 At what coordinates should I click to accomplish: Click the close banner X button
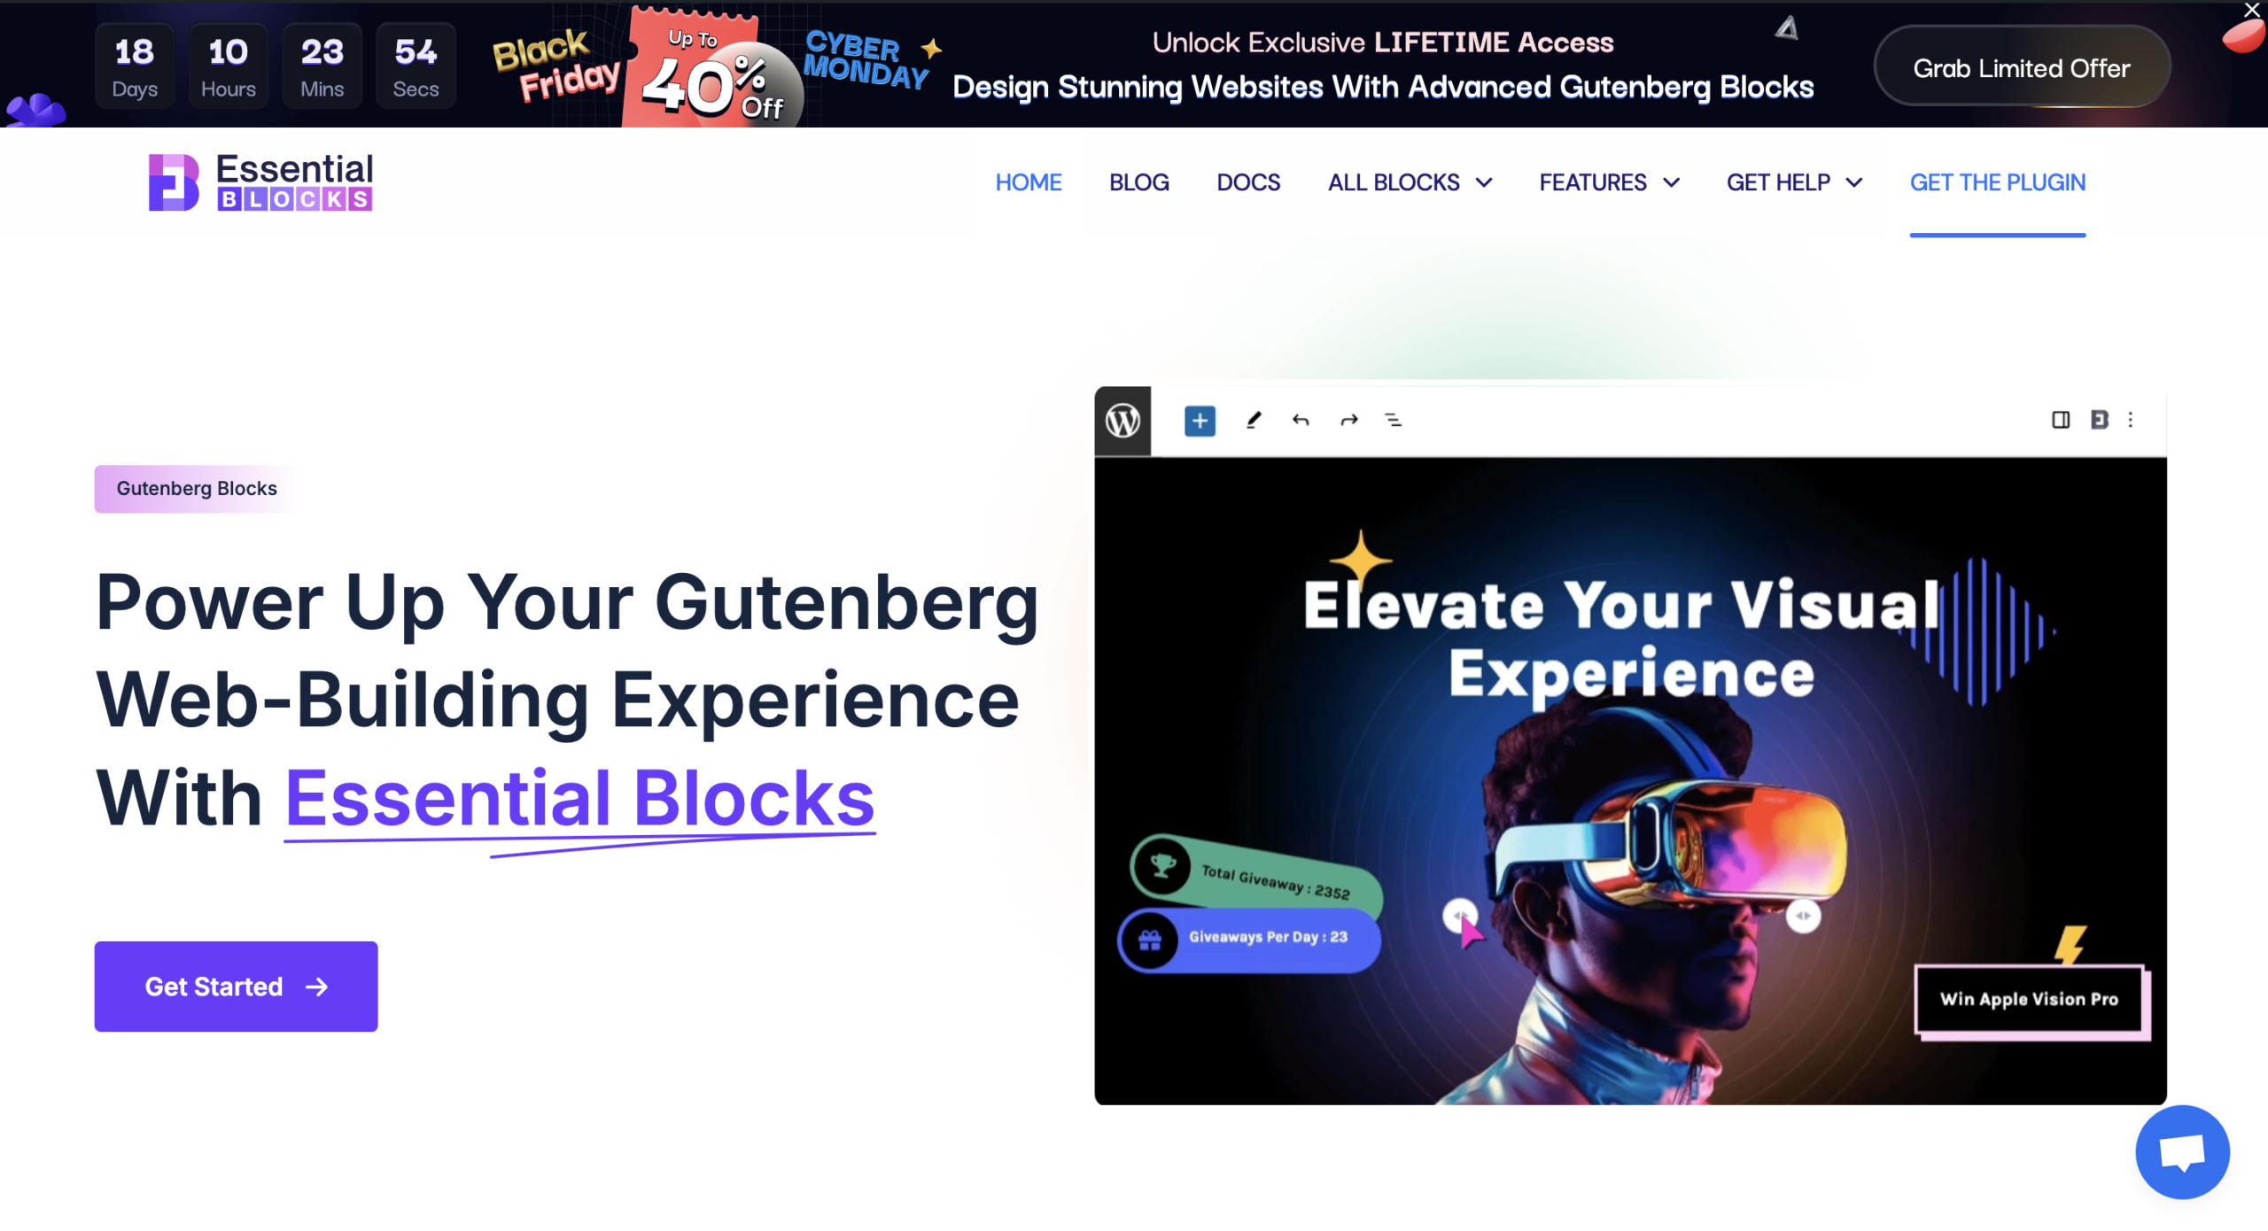coord(2251,12)
